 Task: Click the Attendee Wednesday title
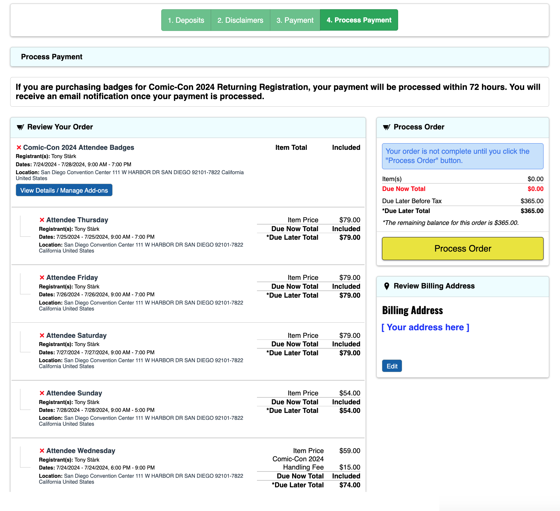click(81, 451)
